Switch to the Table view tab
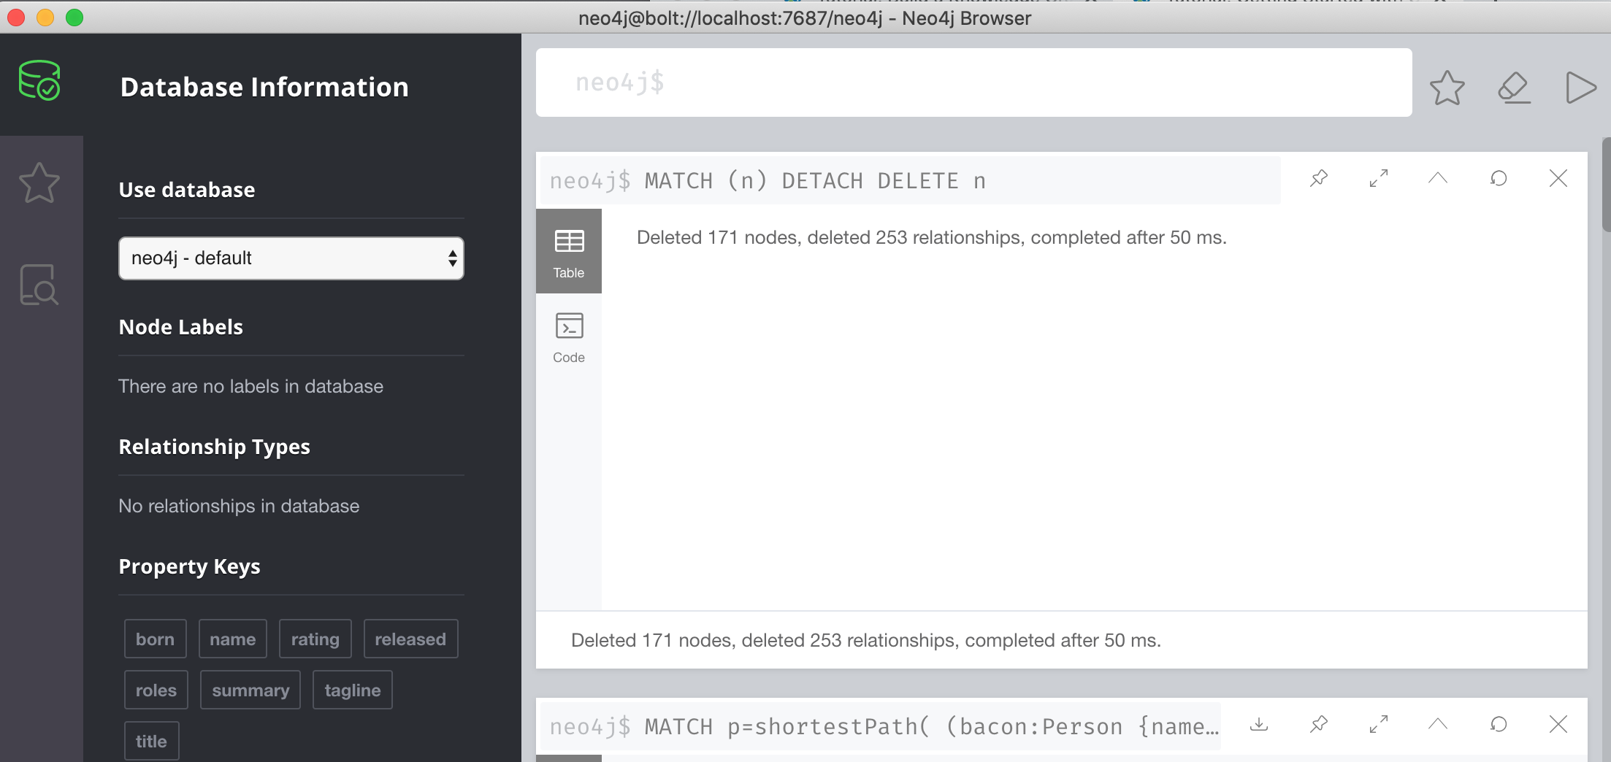This screenshot has width=1611, height=762. (x=569, y=252)
